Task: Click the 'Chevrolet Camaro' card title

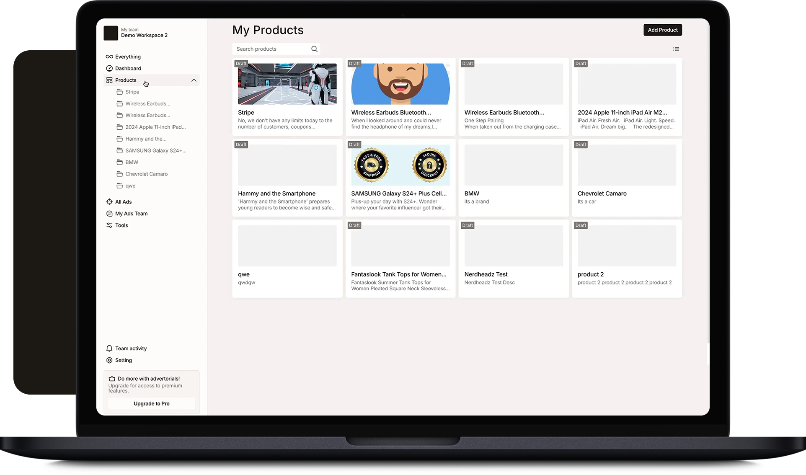Action: pyautogui.click(x=602, y=194)
